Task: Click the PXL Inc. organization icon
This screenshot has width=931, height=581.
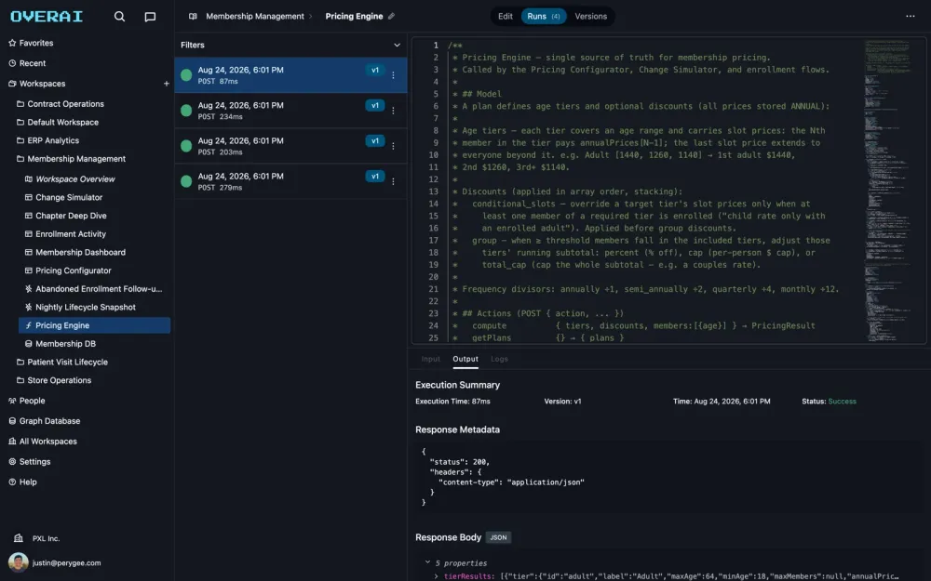Action: pos(19,538)
